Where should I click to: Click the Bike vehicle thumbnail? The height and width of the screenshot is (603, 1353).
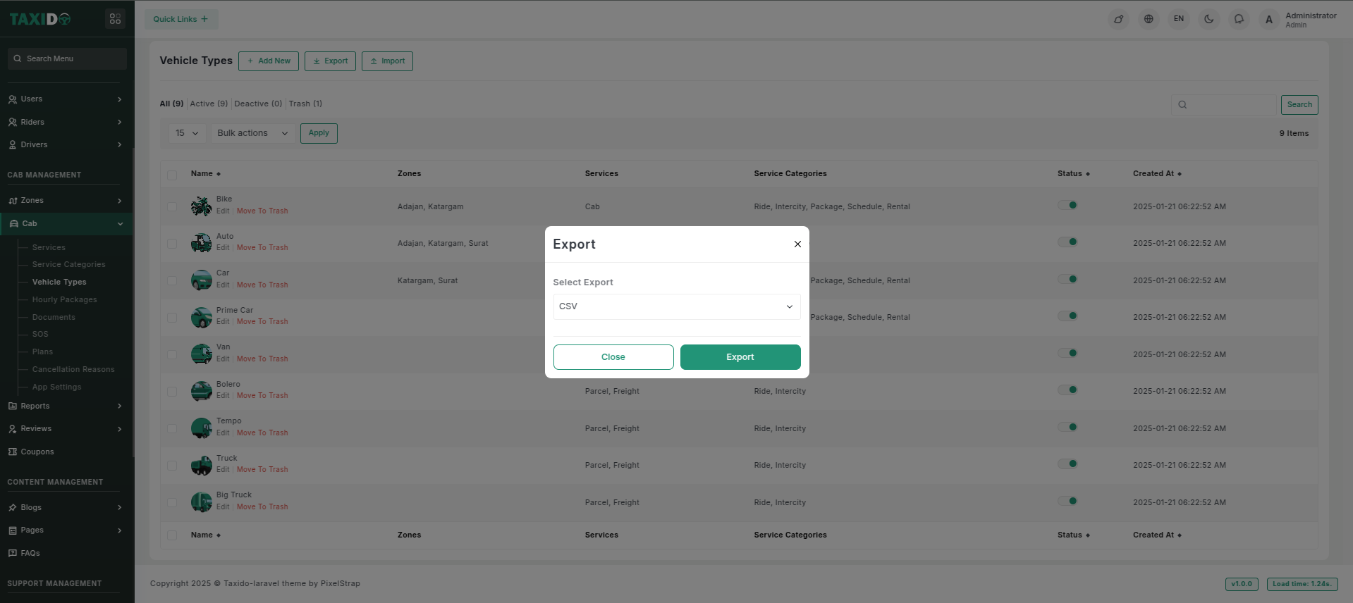[201, 206]
